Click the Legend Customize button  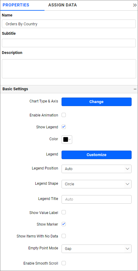[97, 155]
